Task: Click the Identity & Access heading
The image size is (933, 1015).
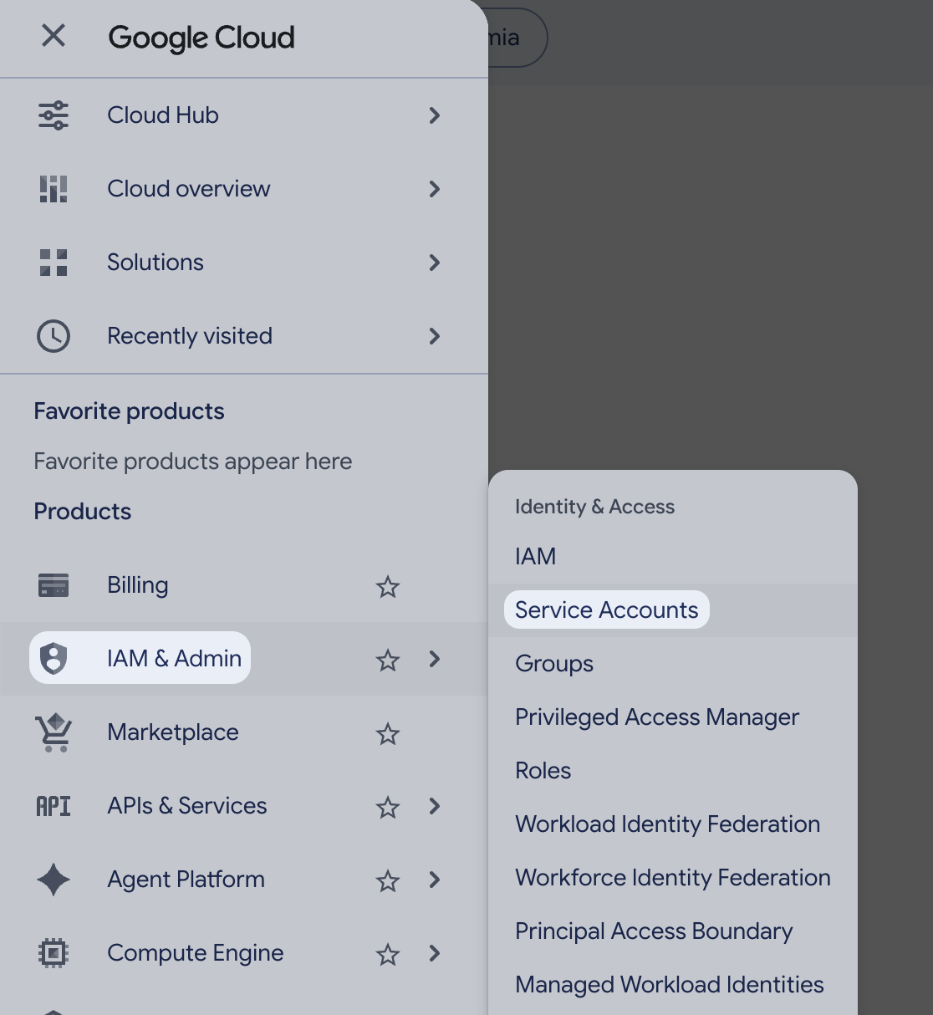Action: point(594,507)
